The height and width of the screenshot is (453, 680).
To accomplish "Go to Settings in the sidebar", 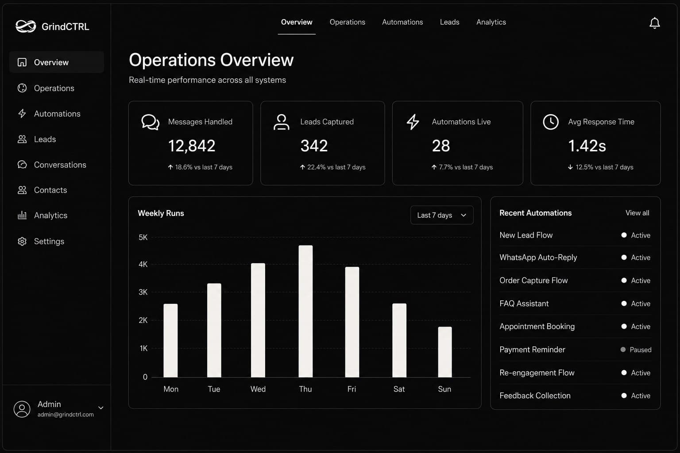I will click(57, 241).
